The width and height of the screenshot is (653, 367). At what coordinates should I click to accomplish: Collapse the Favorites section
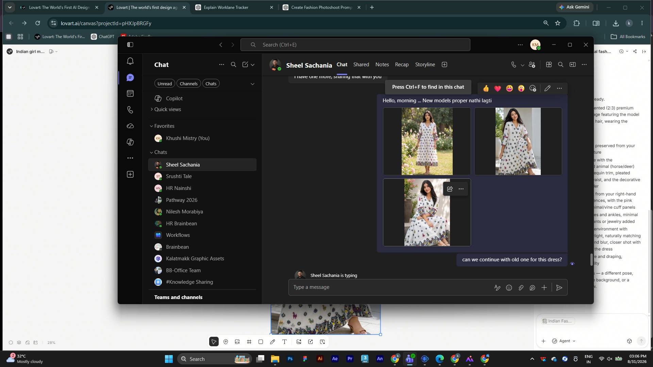pos(162,126)
